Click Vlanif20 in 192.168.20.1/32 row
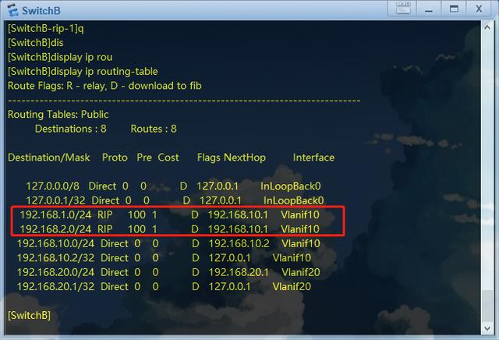499x340 pixels. coord(292,287)
